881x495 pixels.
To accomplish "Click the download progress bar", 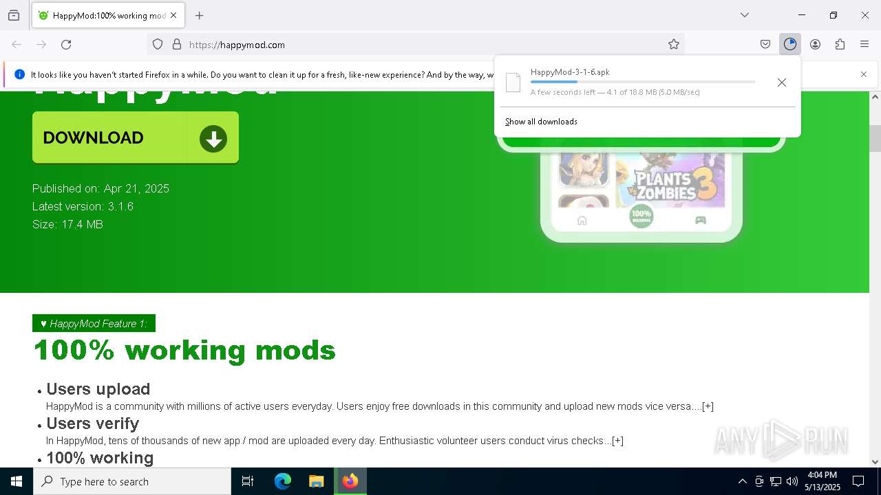I will tap(643, 82).
